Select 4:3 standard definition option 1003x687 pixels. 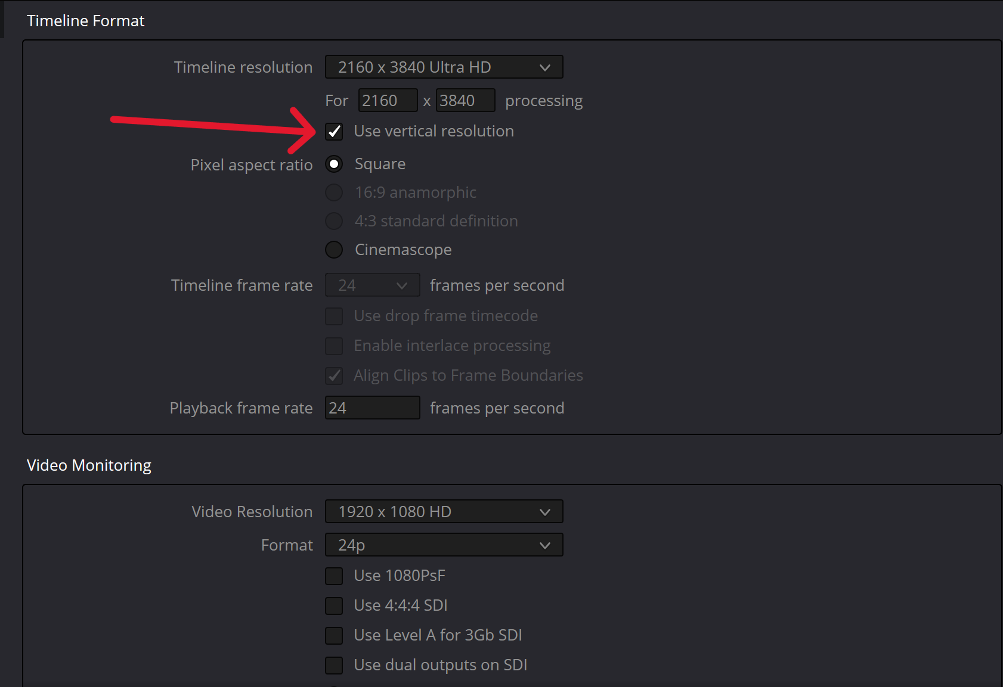tap(334, 221)
